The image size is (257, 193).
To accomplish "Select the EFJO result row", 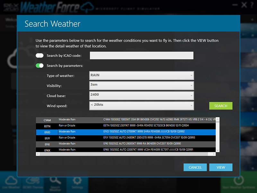I will click(126, 132).
